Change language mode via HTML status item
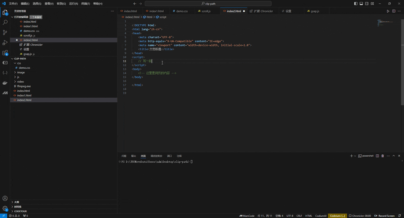This screenshot has height=218, width=404. (x=308, y=215)
